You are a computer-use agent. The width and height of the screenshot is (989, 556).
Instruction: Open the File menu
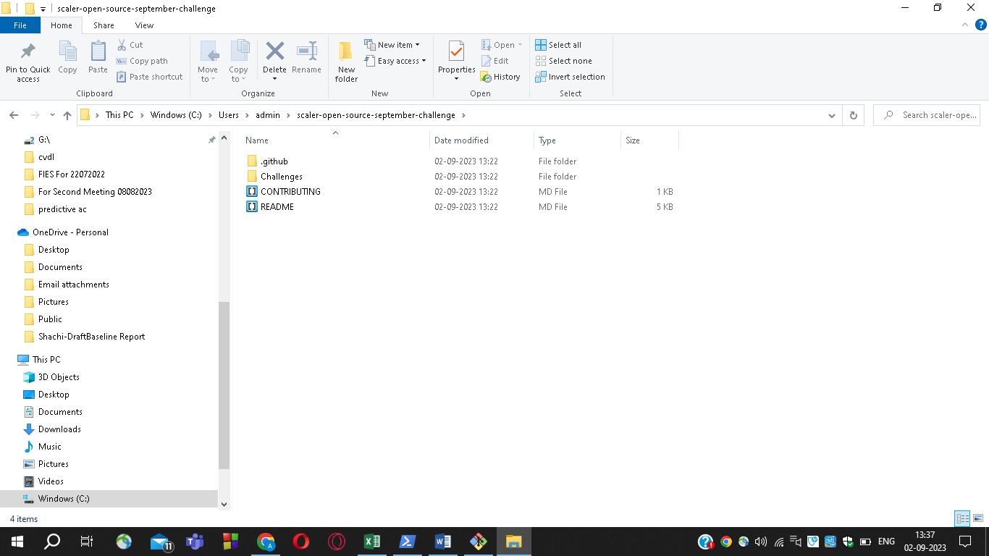20,25
